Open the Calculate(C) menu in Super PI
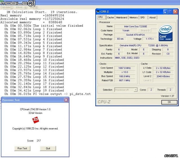The height and width of the screenshot is (158, 180). pyautogui.click(x=7, y=7)
